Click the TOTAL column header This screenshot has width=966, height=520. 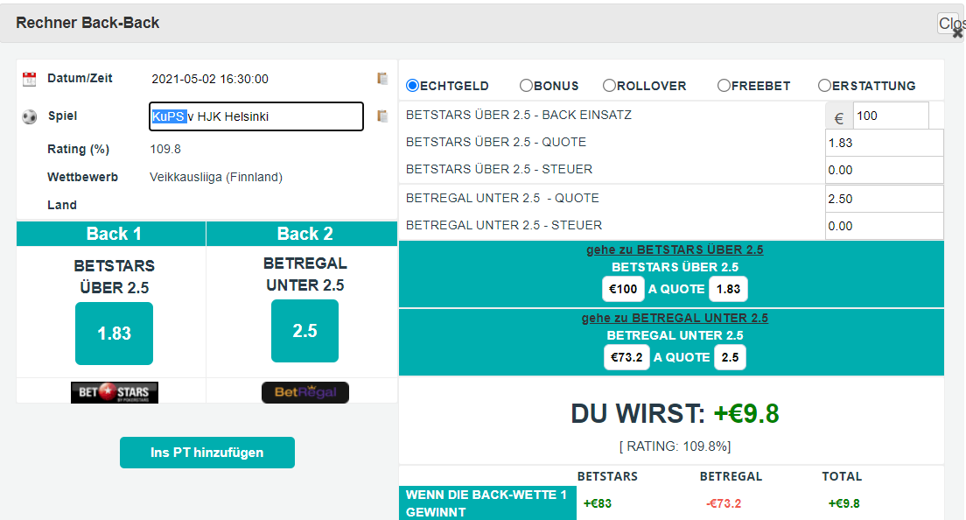(x=842, y=476)
